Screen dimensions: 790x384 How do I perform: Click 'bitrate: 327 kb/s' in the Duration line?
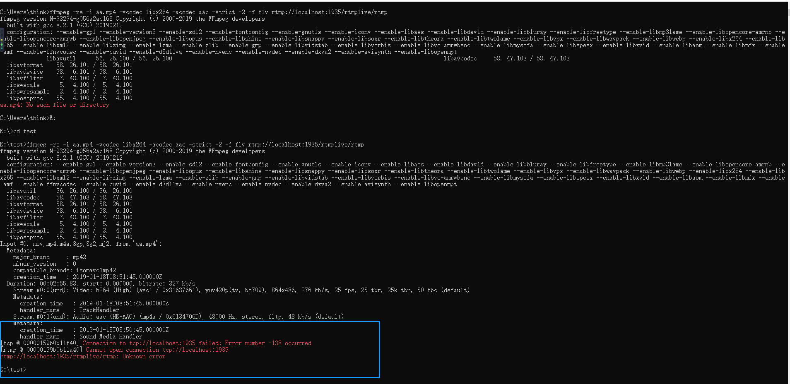pyautogui.click(x=167, y=283)
